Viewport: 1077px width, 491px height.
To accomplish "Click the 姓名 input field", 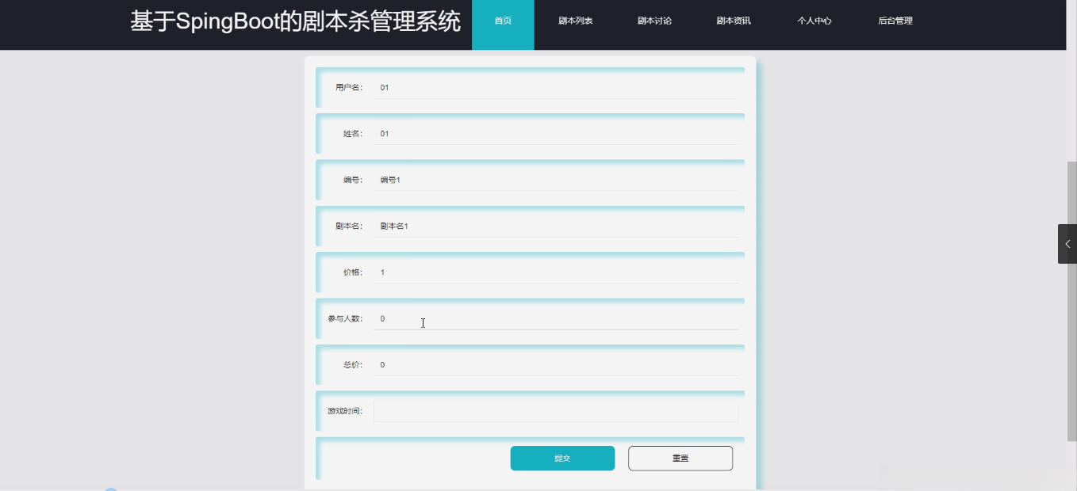I will pos(555,133).
